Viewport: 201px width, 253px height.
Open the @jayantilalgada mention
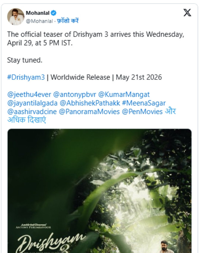coord(33,103)
